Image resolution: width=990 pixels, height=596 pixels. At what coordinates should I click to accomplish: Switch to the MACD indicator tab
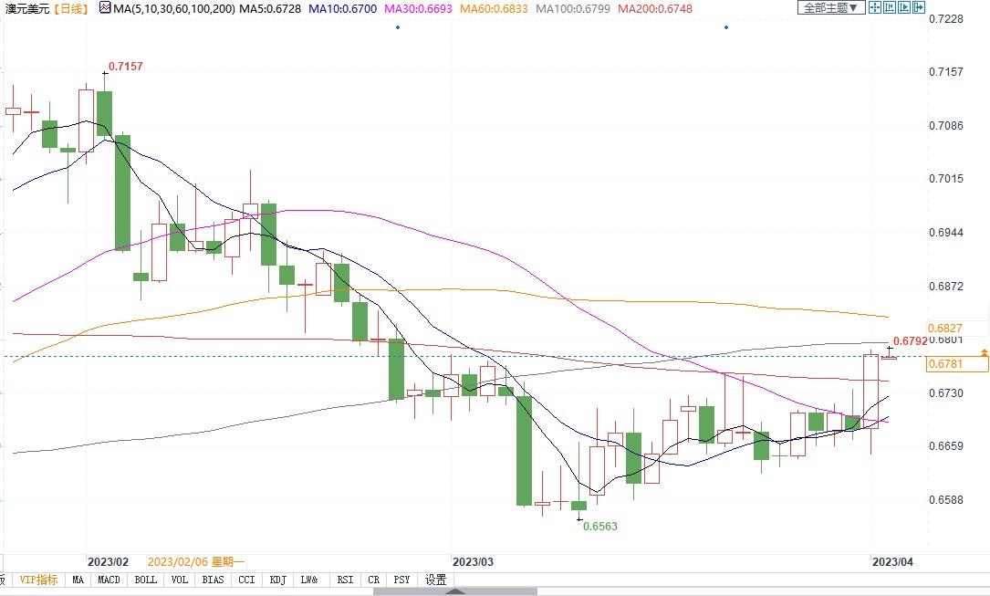click(109, 580)
